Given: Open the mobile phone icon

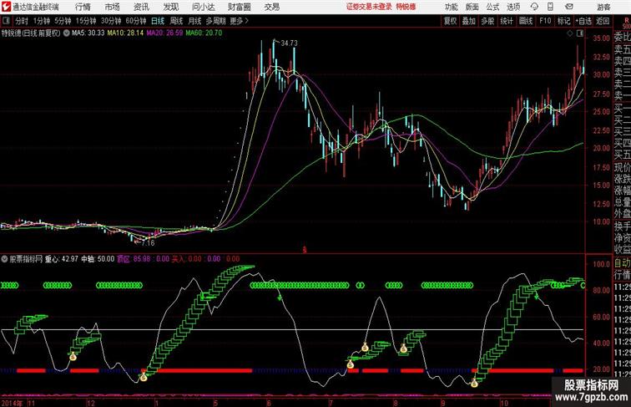Looking at the screenshot, I should tap(551, 7).
